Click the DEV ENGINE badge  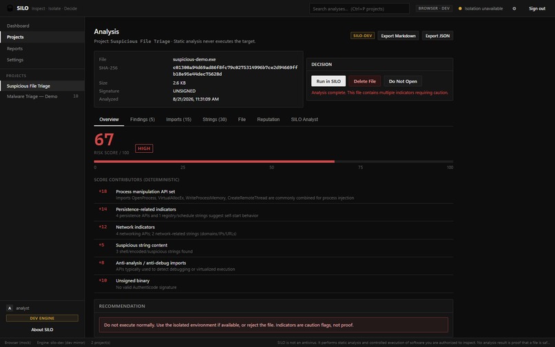(x=42, y=318)
